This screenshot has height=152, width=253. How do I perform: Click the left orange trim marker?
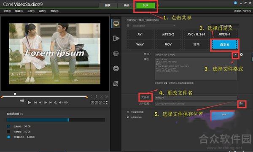click(x=2, y=97)
